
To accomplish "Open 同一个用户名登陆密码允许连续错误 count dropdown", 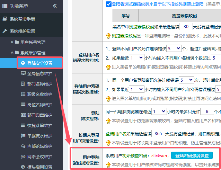I will pyautogui.click(x=186, y=80).
